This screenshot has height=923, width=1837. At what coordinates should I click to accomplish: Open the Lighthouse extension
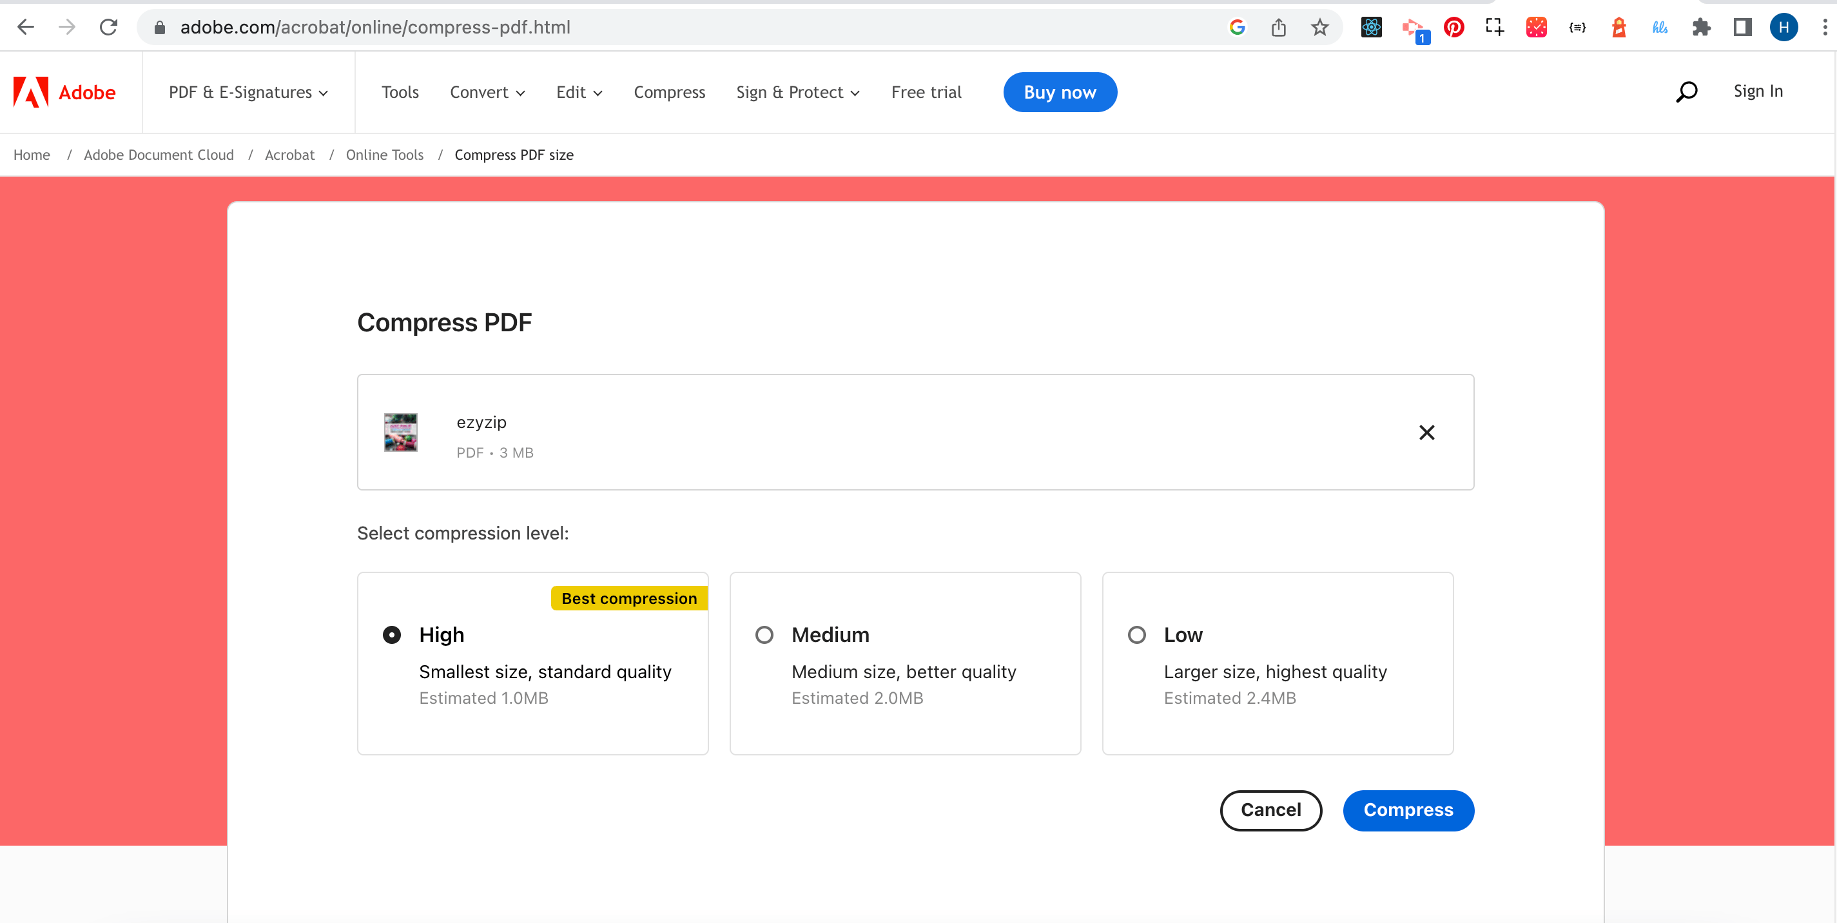1618,27
